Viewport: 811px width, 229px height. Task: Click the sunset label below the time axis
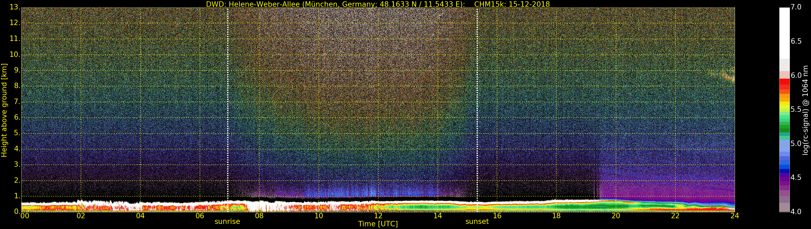click(477, 221)
